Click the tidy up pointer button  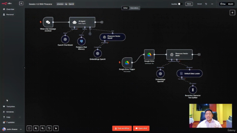(x=56, y=128)
